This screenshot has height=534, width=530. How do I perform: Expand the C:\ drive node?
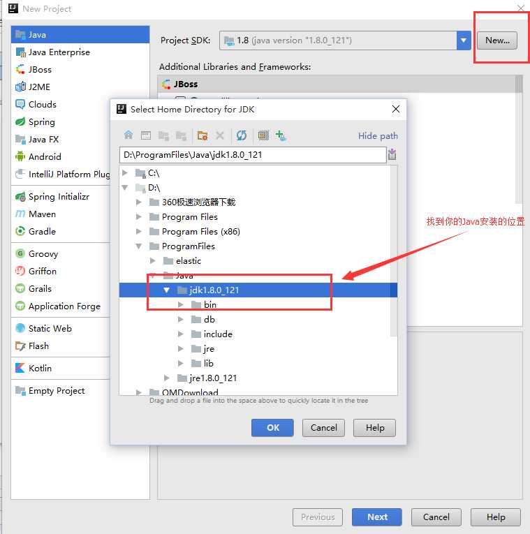pyautogui.click(x=125, y=173)
